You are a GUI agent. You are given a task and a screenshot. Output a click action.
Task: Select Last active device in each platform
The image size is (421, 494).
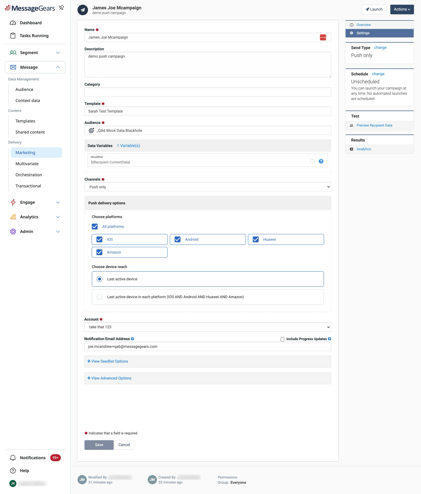click(99, 297)
